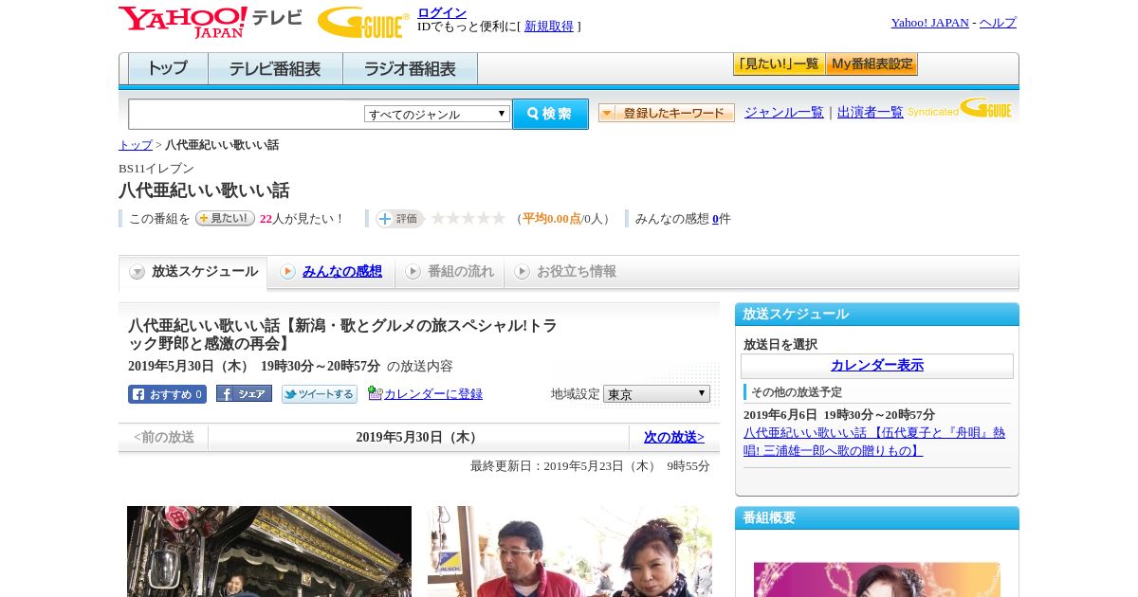
Task: Open カレンダーに登録 link
Action: [x=433, y=394]
